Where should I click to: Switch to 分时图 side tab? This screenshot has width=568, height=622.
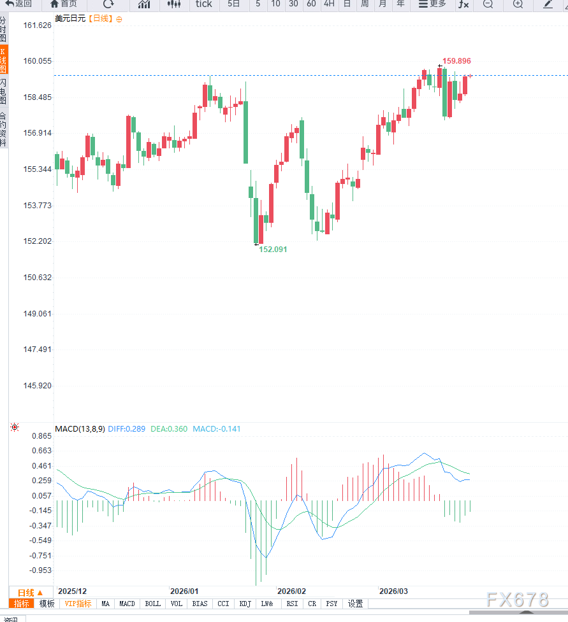(4, 29)
